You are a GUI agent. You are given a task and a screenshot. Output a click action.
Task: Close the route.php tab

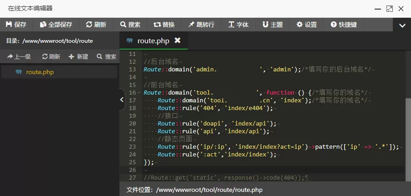tap(177, 40)
